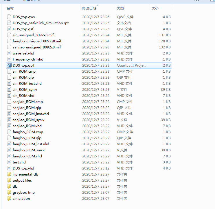This screenshot has height=209, width=215.
Task: Click the sin_ROM_syn.v file icon
Action: 9,89
